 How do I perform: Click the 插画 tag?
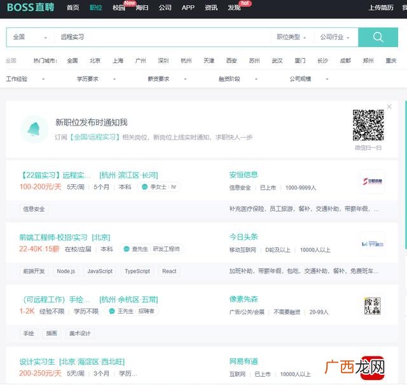[x=52, y=333]
